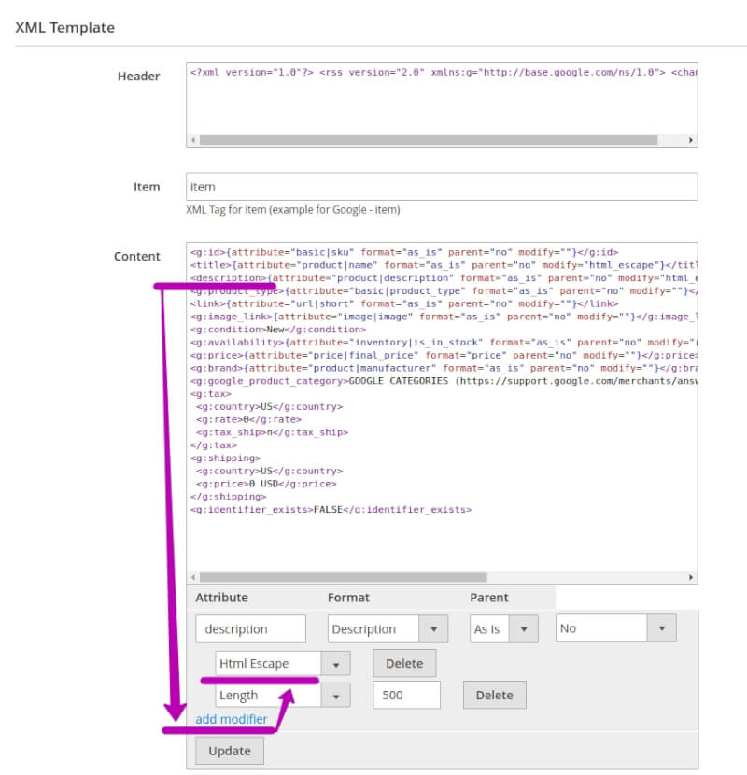The width and height of the screenshot is (747, 775).
Task: Click the g:image_link line in Content
Action: click(444, 317)
